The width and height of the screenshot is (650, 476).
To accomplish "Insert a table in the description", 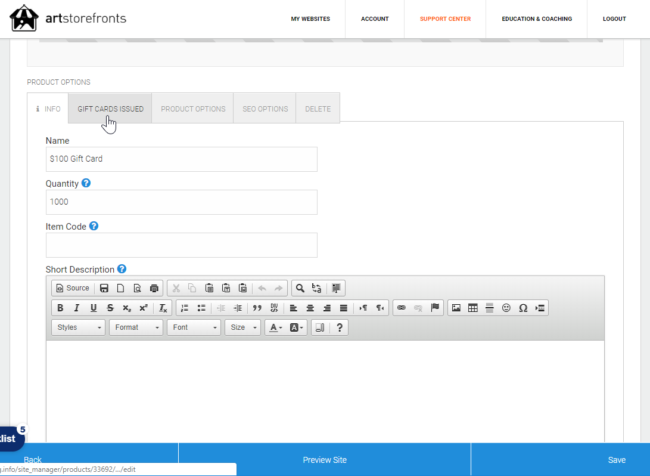I will (473, 308).
